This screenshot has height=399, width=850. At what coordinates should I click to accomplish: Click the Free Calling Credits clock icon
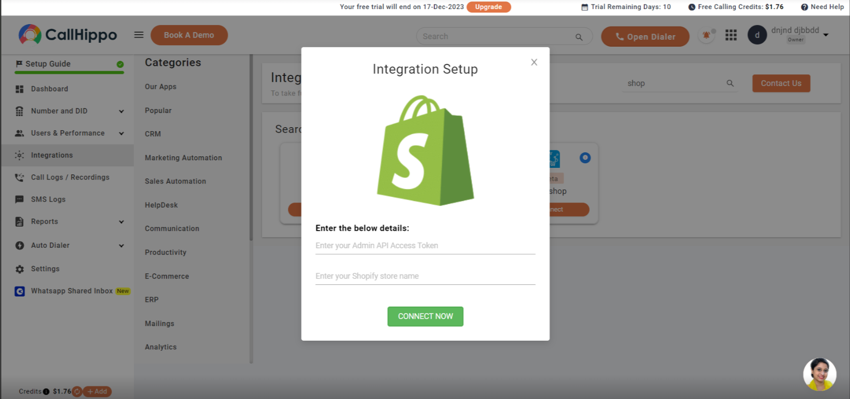point(692,7)
